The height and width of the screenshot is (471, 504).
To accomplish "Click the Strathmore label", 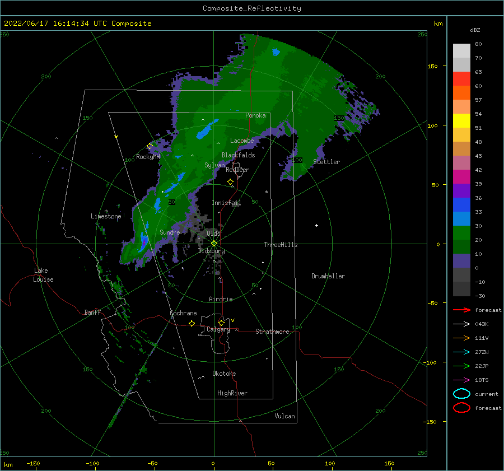I will click(x=272, y=332).
